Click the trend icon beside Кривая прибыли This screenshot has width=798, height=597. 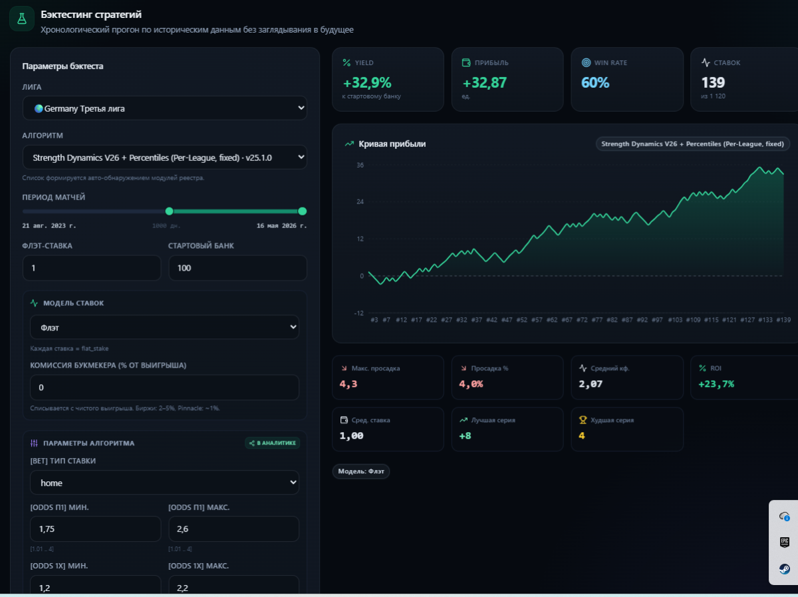[349, 144]
